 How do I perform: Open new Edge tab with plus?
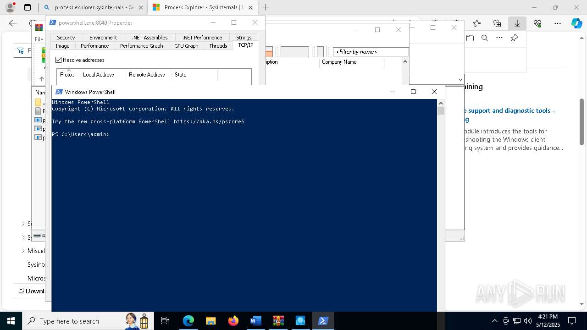pos(266,7)
